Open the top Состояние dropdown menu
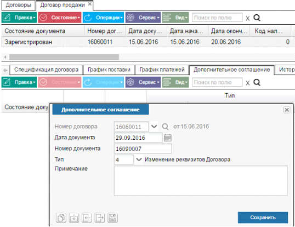Viewport: 295px width, 227px height. click(60, 18)
